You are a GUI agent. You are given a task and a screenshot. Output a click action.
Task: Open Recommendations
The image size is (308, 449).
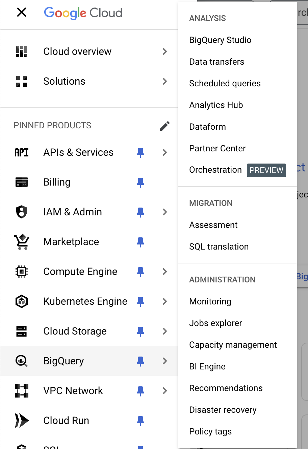pyautogui.click(x=226, y=388)
